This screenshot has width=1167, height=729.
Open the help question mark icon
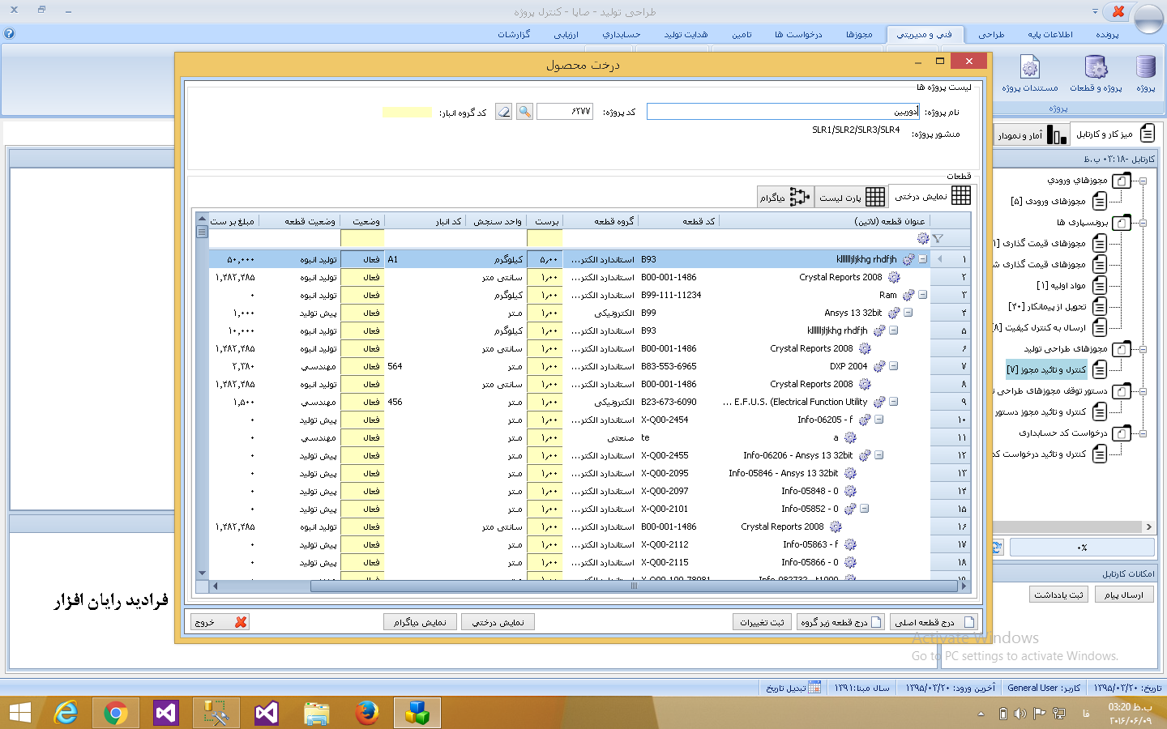pyautogui.click(x=9, y=33)
